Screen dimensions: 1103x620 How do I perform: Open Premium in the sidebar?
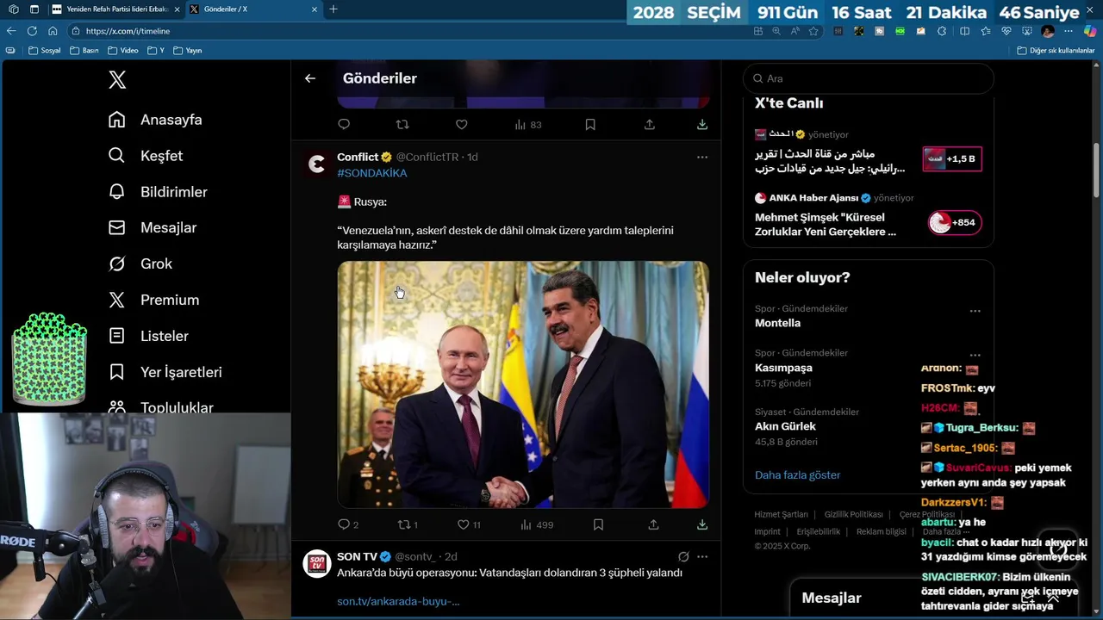tap(153, 301)
